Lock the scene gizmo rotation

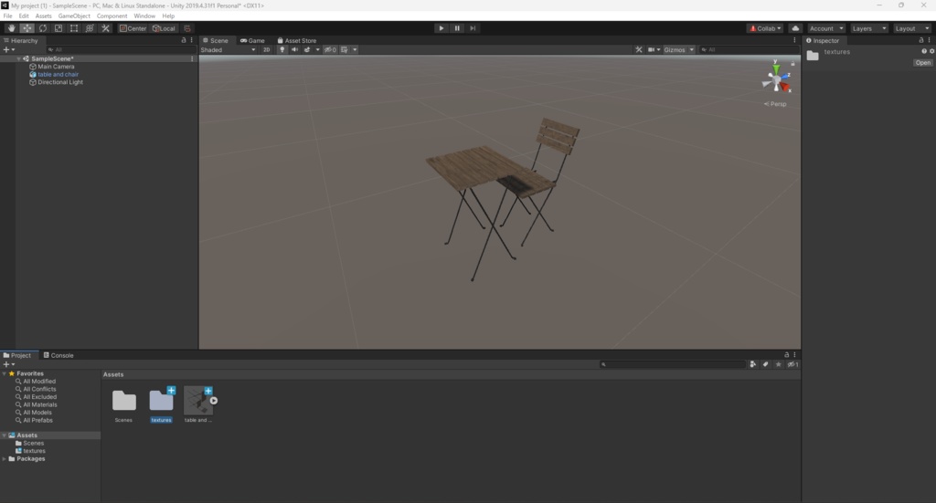click(792, 63)
